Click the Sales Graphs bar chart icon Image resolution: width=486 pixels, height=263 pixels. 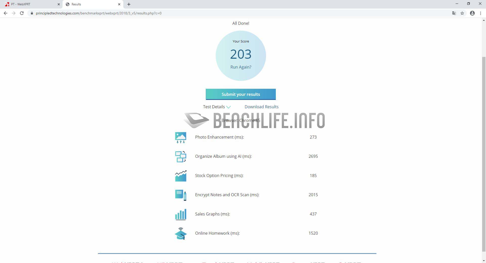(x=180, y=214)
